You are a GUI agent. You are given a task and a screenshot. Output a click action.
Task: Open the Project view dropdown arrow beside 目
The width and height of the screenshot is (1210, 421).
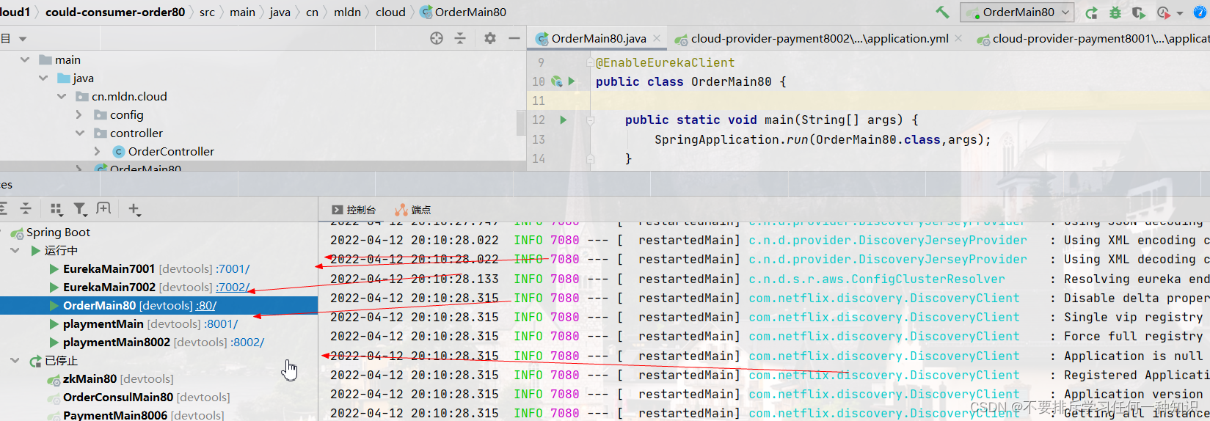point(23,39)
